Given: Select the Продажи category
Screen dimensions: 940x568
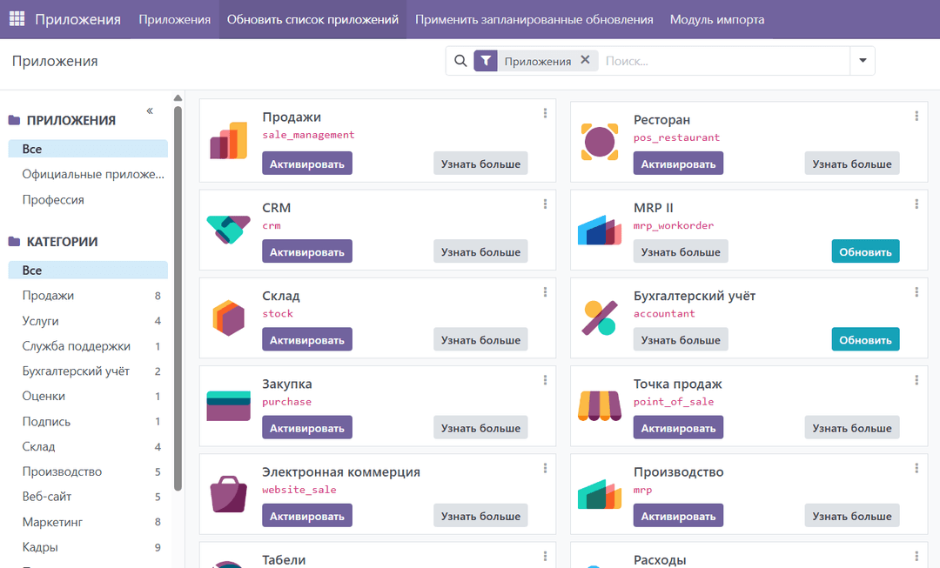Looking at the screenshot, I should pyautogui.click(x=88, y=296).
